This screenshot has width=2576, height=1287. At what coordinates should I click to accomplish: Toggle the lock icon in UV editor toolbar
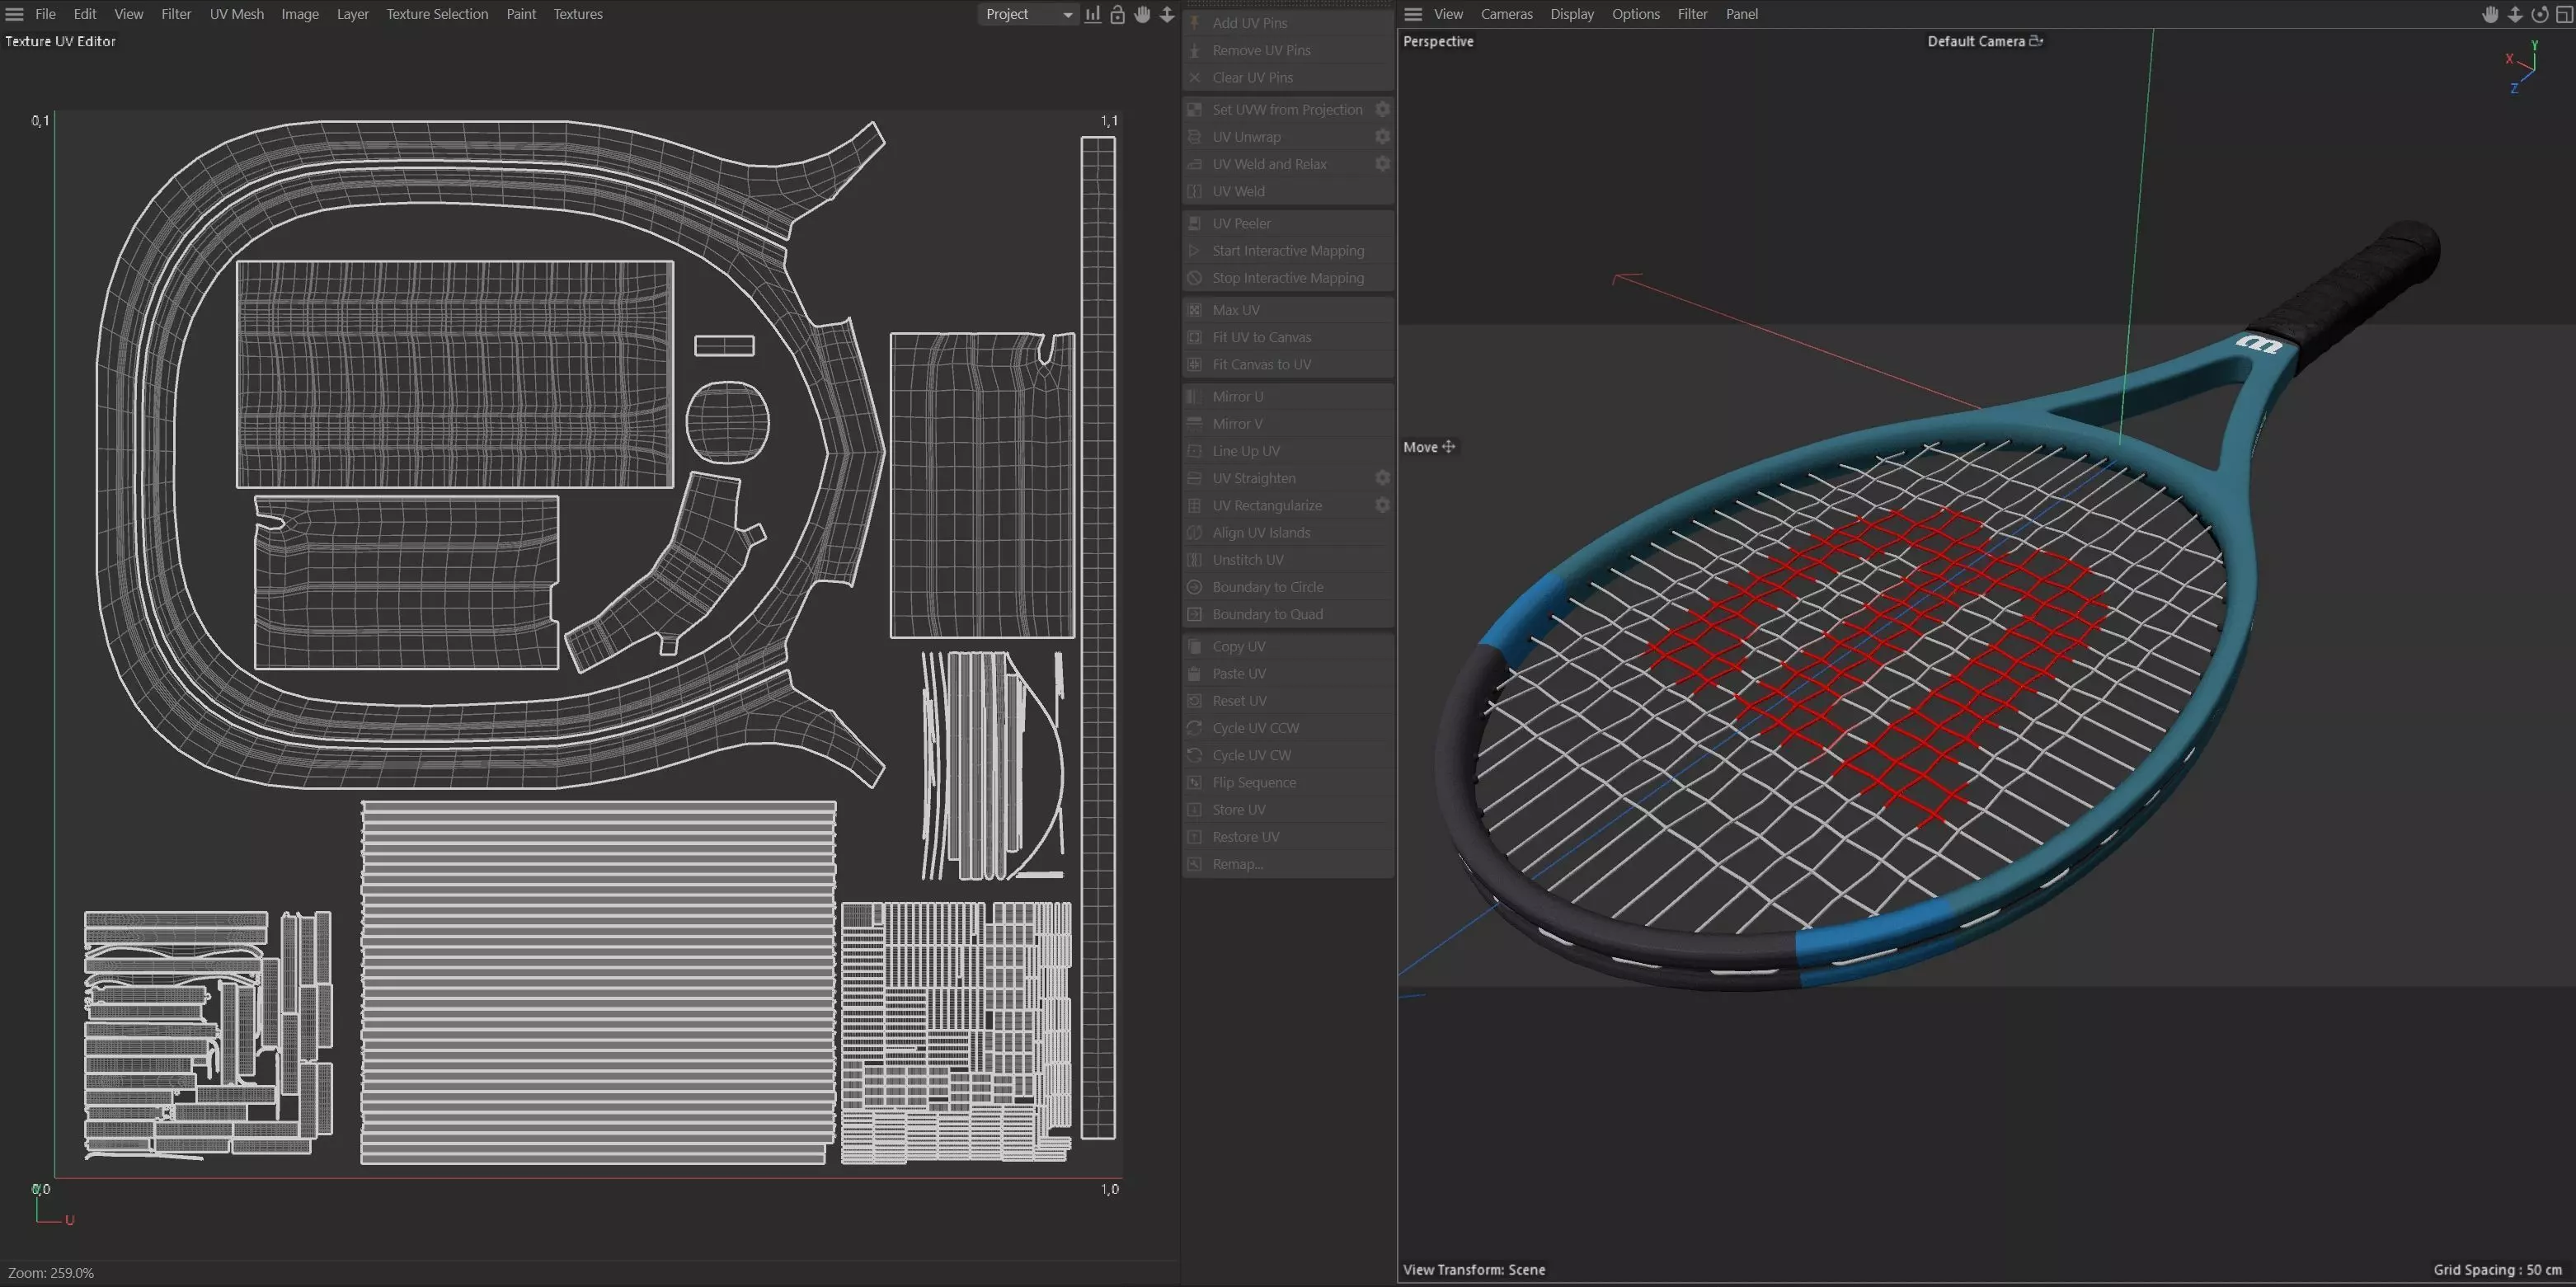click(1118, 14)
